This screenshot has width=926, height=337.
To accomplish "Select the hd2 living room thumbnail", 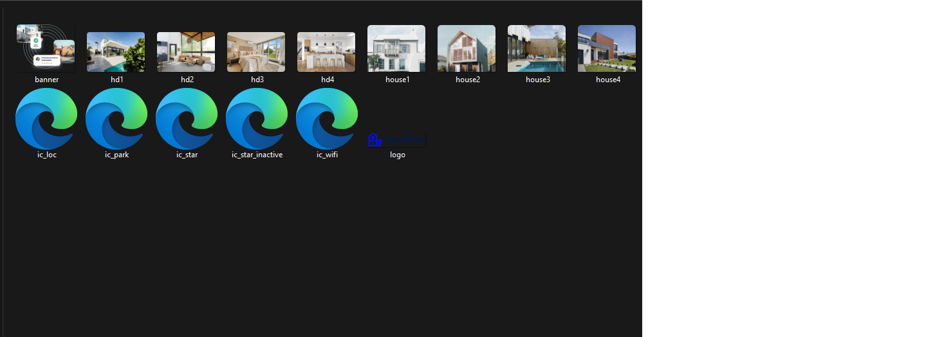I will coord(186,52).
